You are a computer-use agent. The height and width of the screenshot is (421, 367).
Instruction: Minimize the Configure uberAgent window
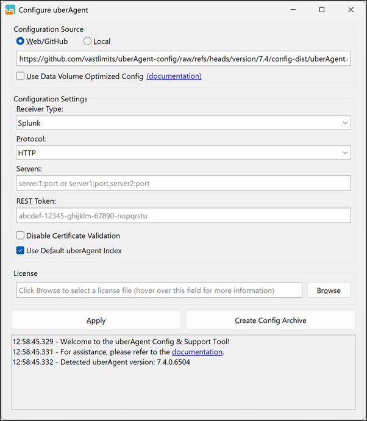(x=293, y=10)
